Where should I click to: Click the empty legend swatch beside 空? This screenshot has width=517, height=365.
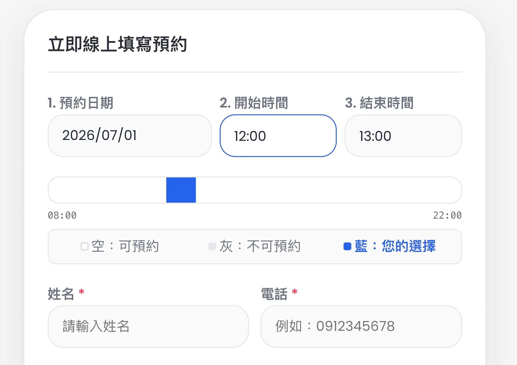click(84, 246)
